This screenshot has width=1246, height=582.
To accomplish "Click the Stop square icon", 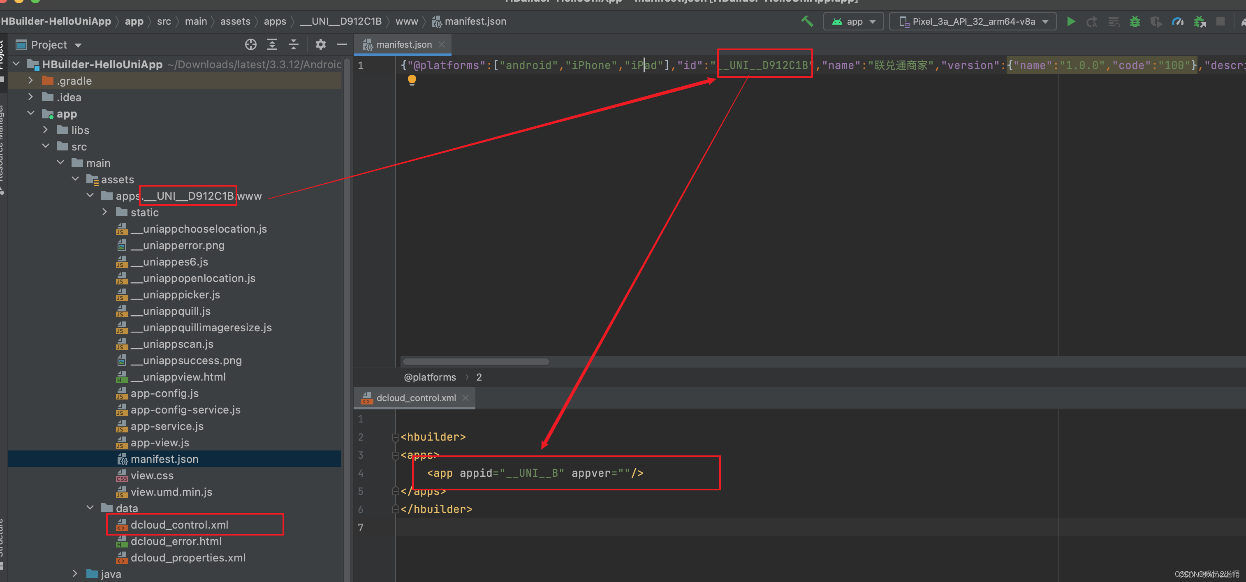I will pos(1221,22).
